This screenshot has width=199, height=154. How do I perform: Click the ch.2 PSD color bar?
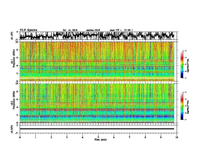pos(182,106)
